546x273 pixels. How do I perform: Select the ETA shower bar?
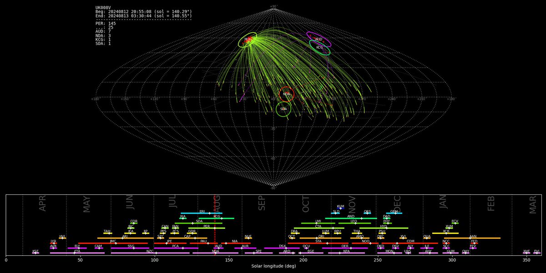77,253
